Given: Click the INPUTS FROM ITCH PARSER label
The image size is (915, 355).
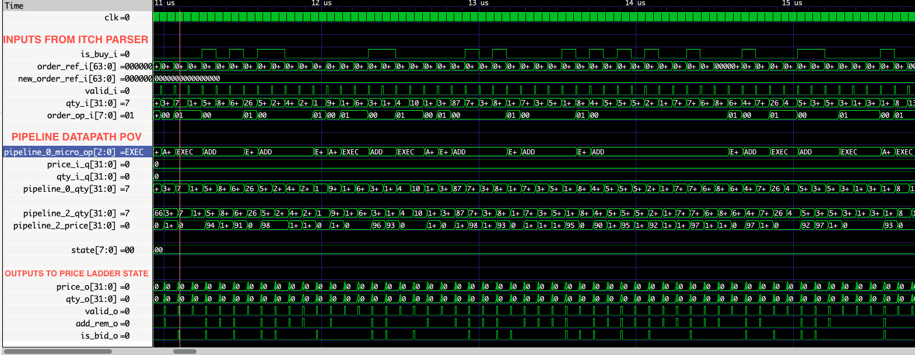Looking at the screenshot, I should [x=76, y=40].
